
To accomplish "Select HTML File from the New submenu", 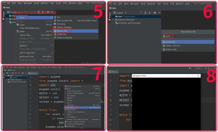I will (x=76, y=34).
